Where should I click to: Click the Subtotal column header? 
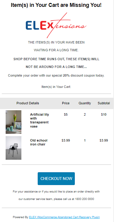[x=104, y=103]
